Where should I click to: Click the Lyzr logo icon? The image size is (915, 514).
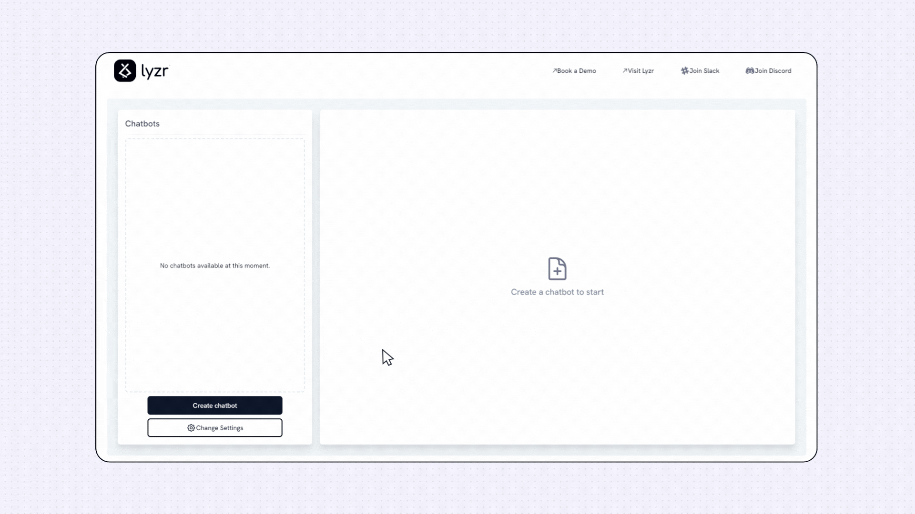point(124,70)
